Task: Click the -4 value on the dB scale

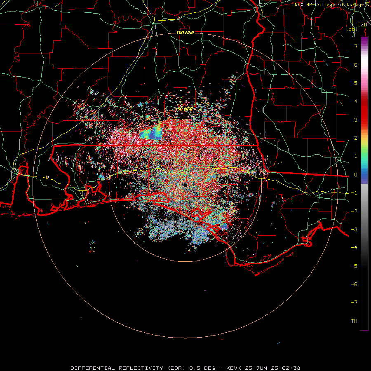Action: coord(354,248)
